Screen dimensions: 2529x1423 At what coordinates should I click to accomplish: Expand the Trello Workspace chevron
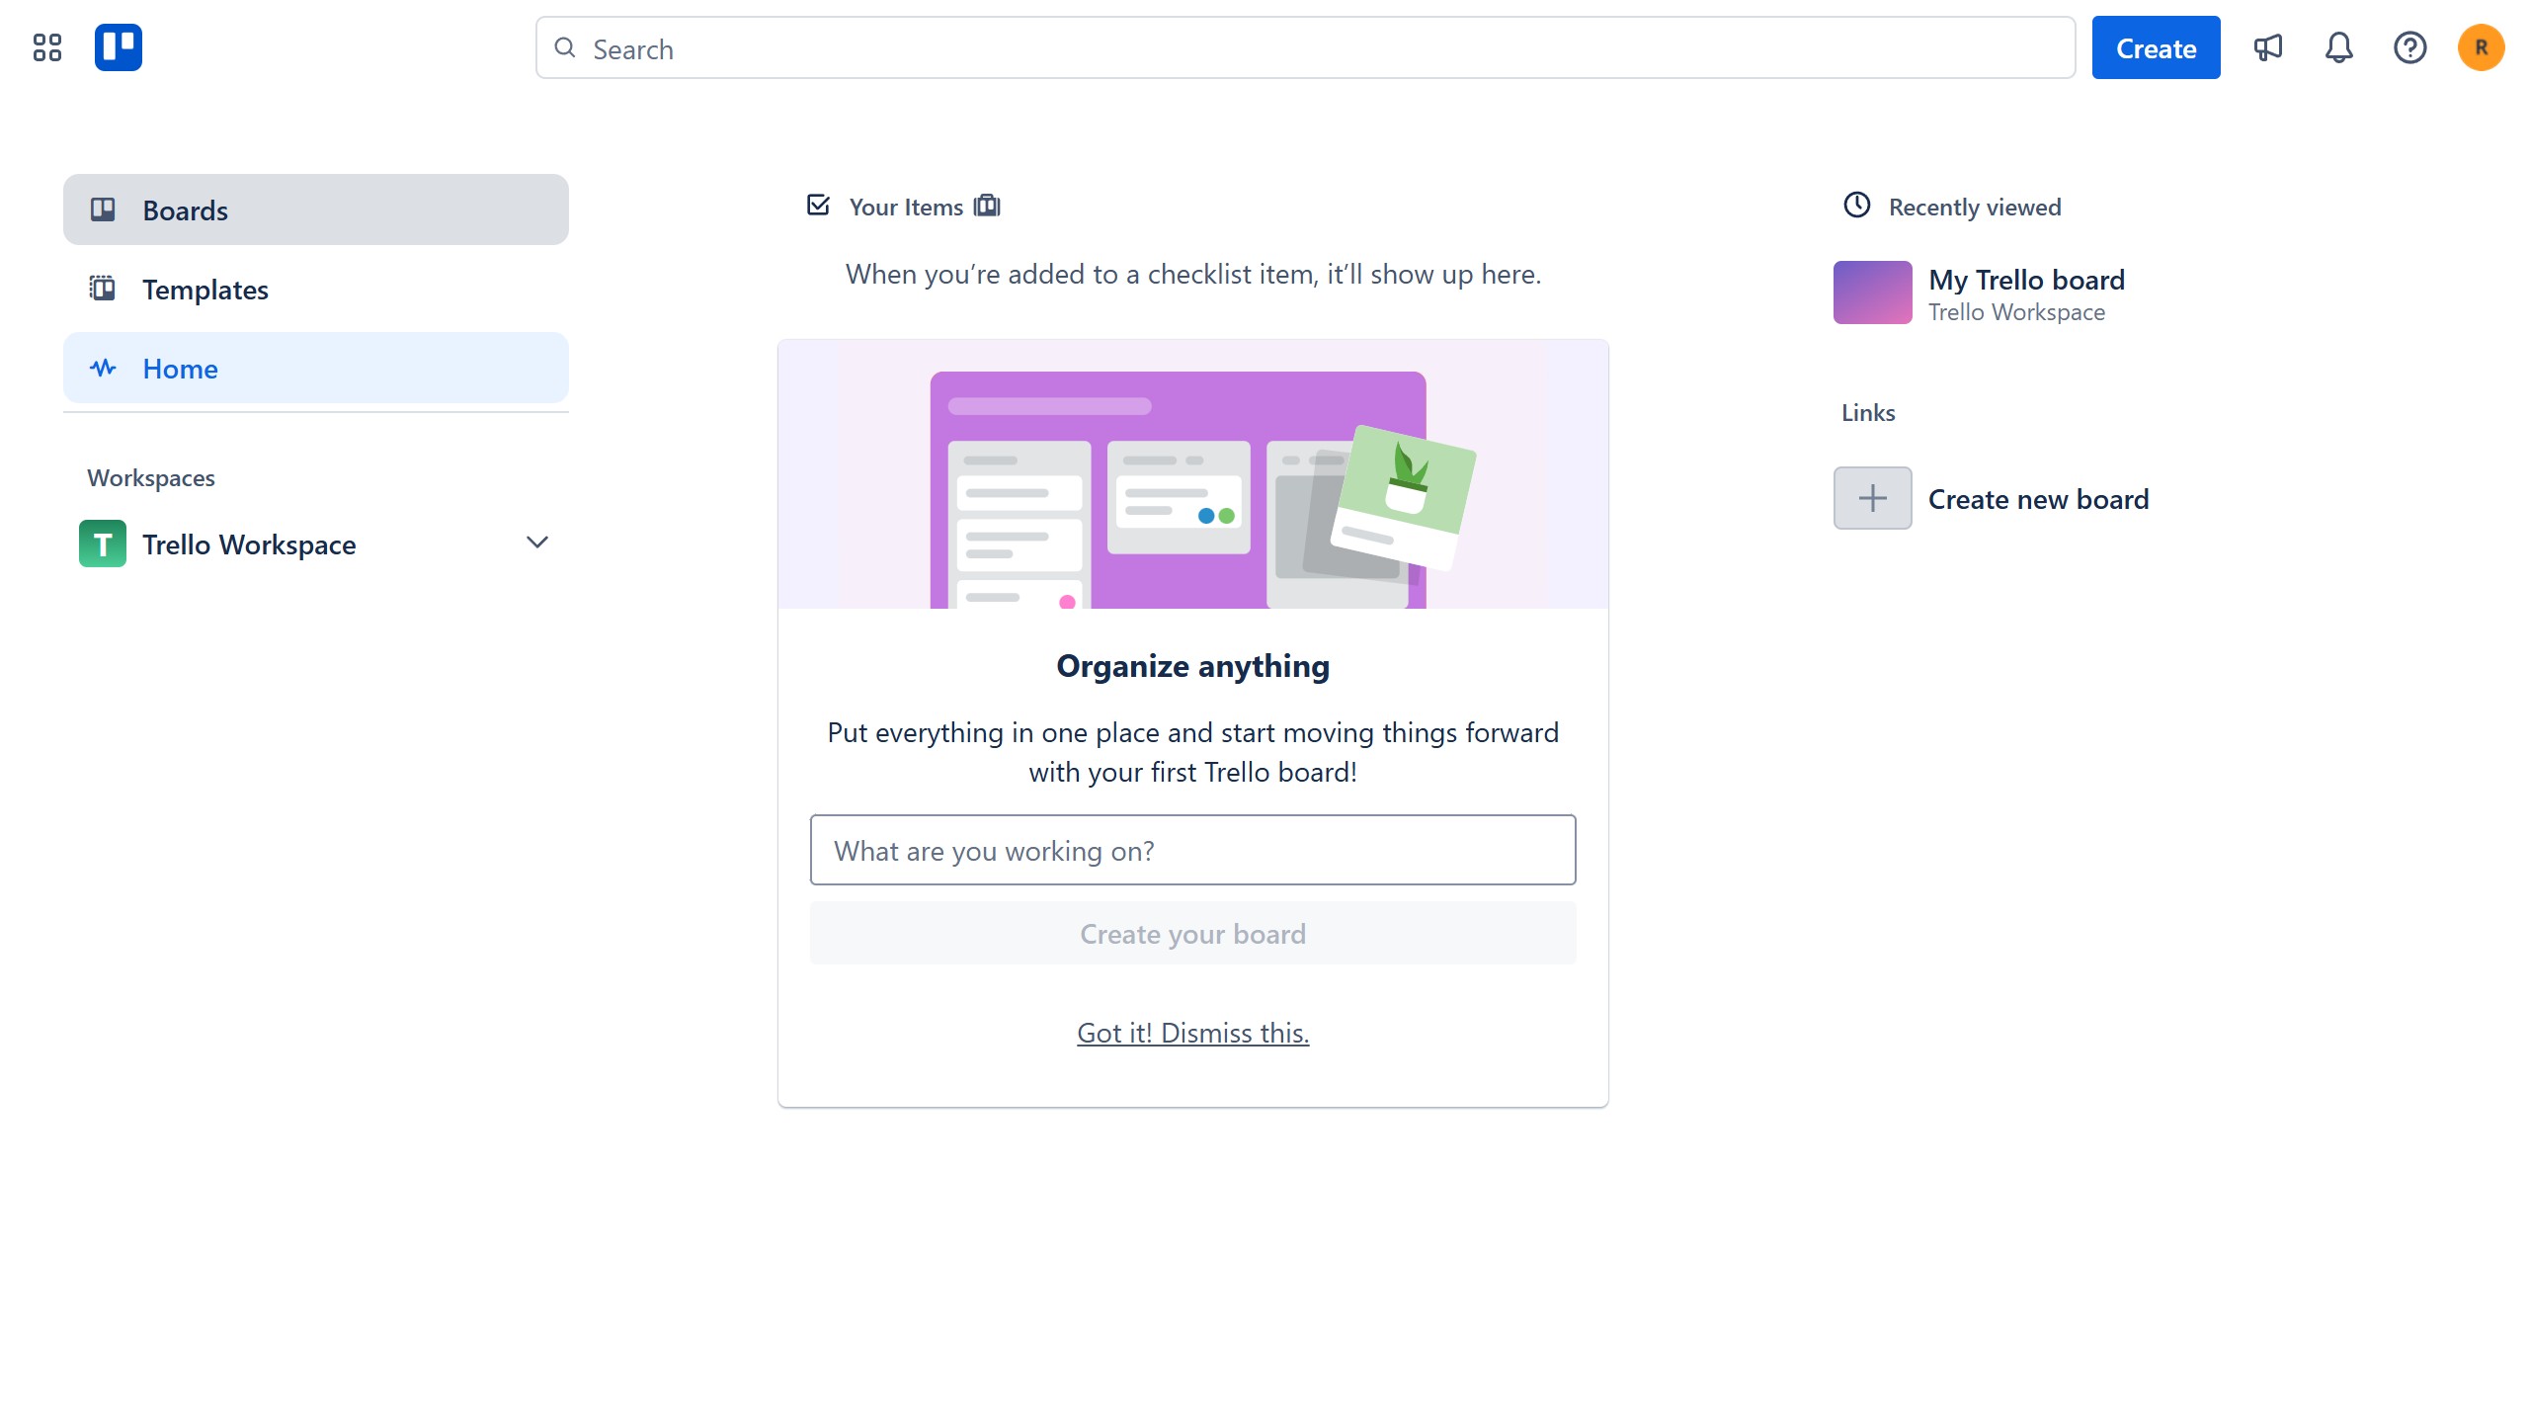tap(537, 543)
